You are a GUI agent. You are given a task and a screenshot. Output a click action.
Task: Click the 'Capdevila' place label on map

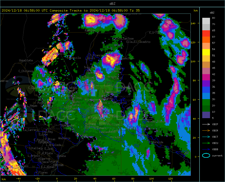coord(74,58)
